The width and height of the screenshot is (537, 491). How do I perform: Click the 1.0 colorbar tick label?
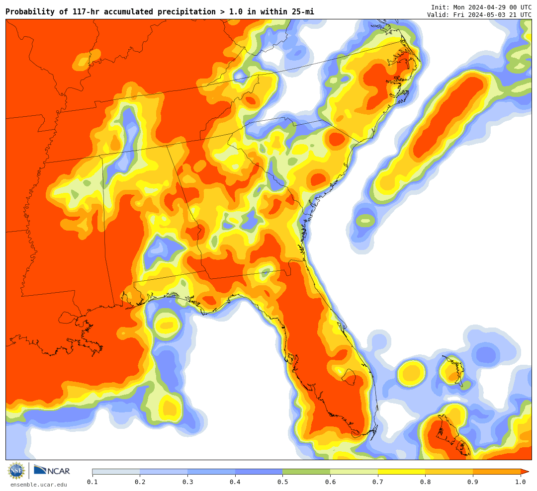[x=521, y=482]
